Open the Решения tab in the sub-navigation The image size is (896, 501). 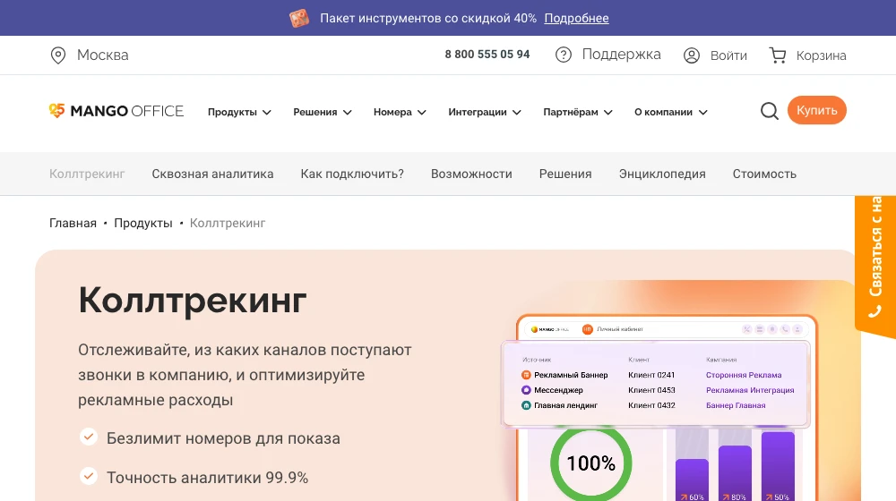click(565, 174)
